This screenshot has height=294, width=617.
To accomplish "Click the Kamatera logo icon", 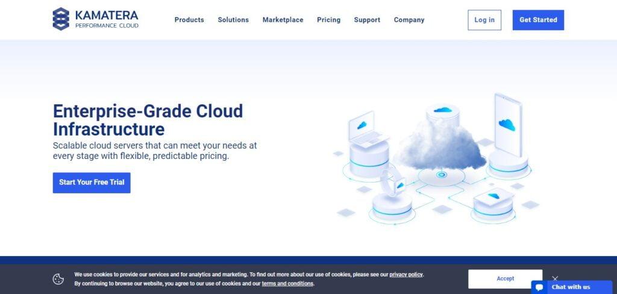I will coord(61,19).
